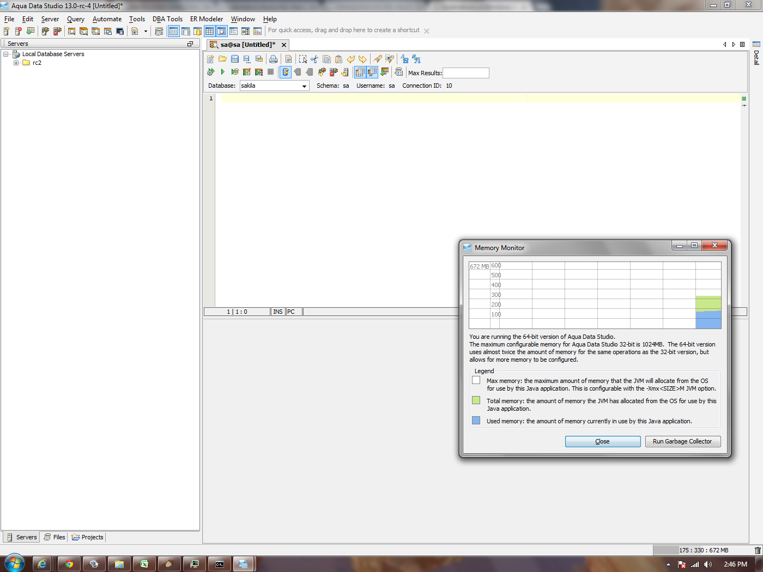
Task: Toggle the database cylinder view button in main toolbar
Action: 197,31
